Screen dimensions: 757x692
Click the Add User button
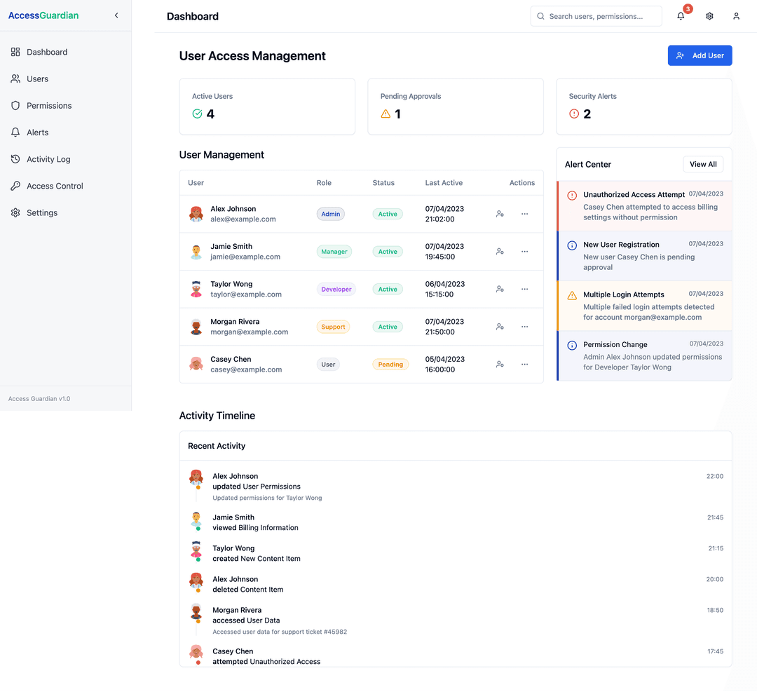pyautogui.click(x=700, y=55)
